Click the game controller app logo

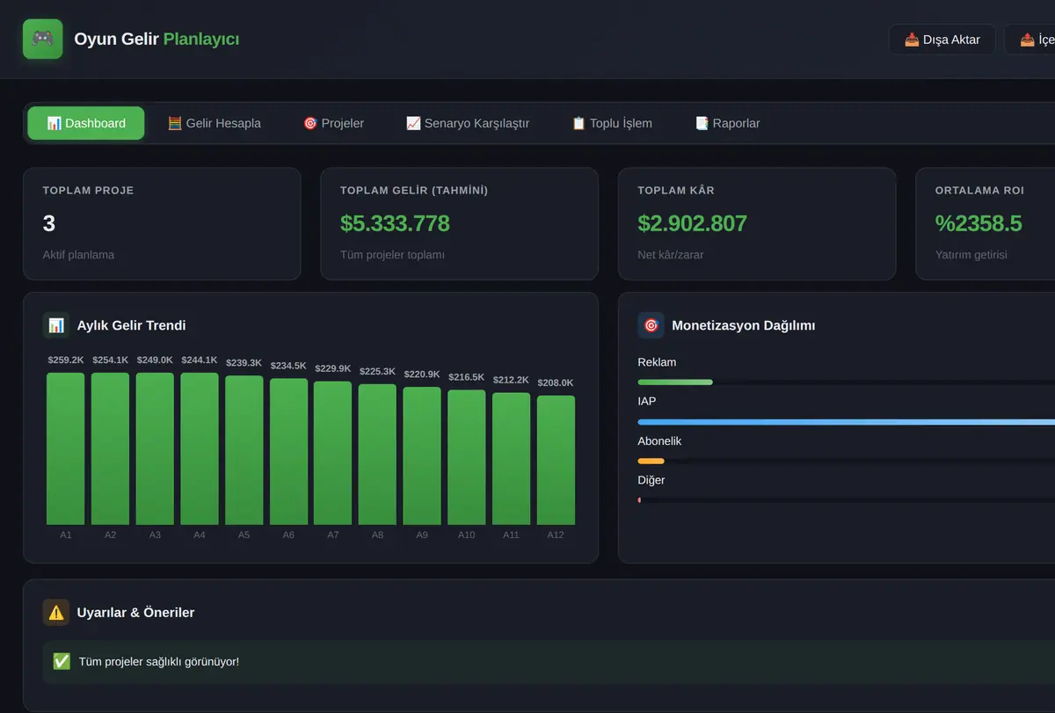click(x=42, y=39)
